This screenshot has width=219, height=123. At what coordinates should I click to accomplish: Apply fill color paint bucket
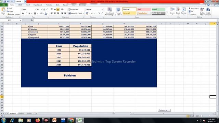[x=41, y=13]
